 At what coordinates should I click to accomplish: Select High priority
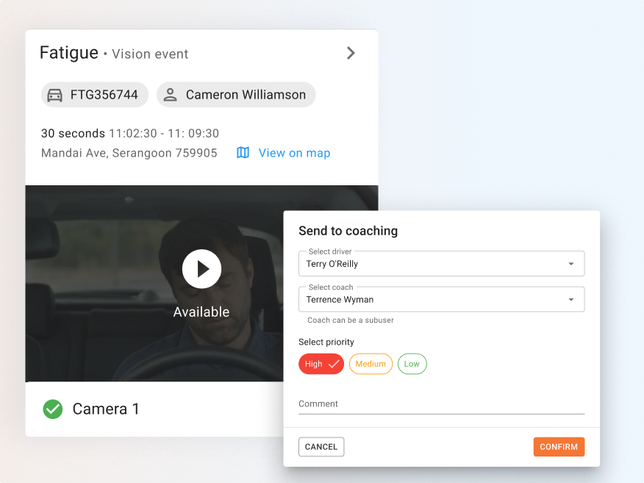coord(321,364)
